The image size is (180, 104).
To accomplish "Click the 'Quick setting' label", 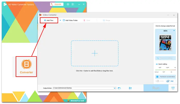I will pyautogui.click(x=163, y=64).
